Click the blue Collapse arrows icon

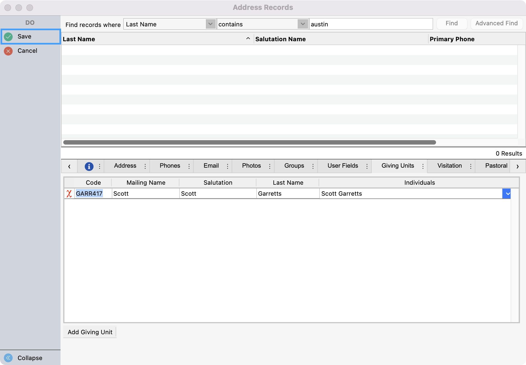pyautogui.click(x=9, y=358)
